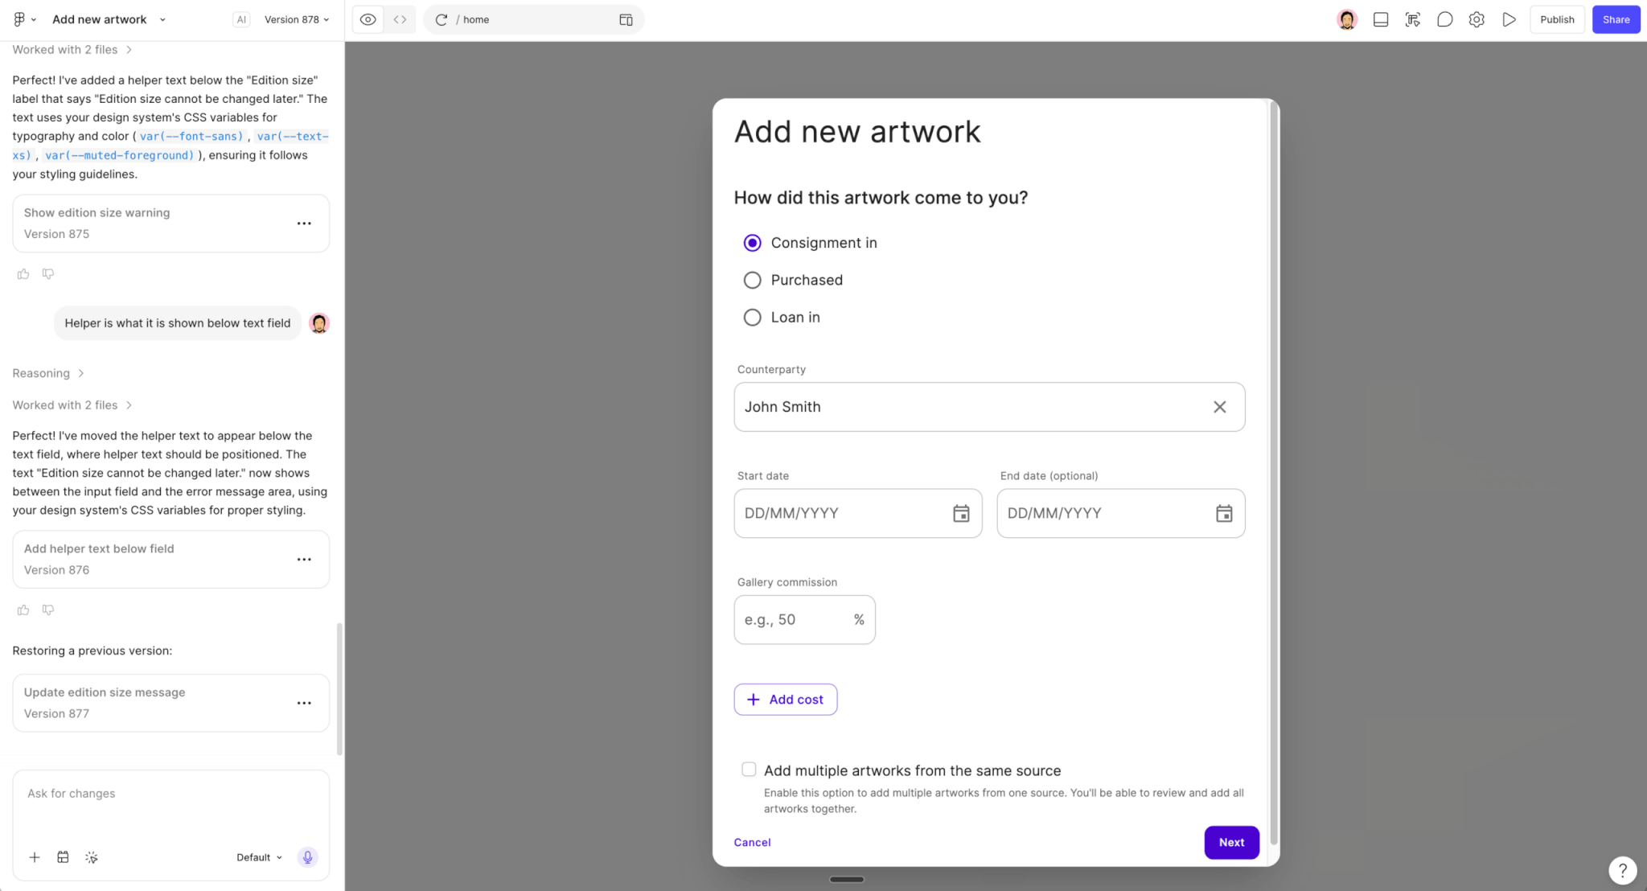Image resolution: width=1647 pixels, height=891 pixels.
Task: Click the play present icon
Action: [x=1509, y=19]
